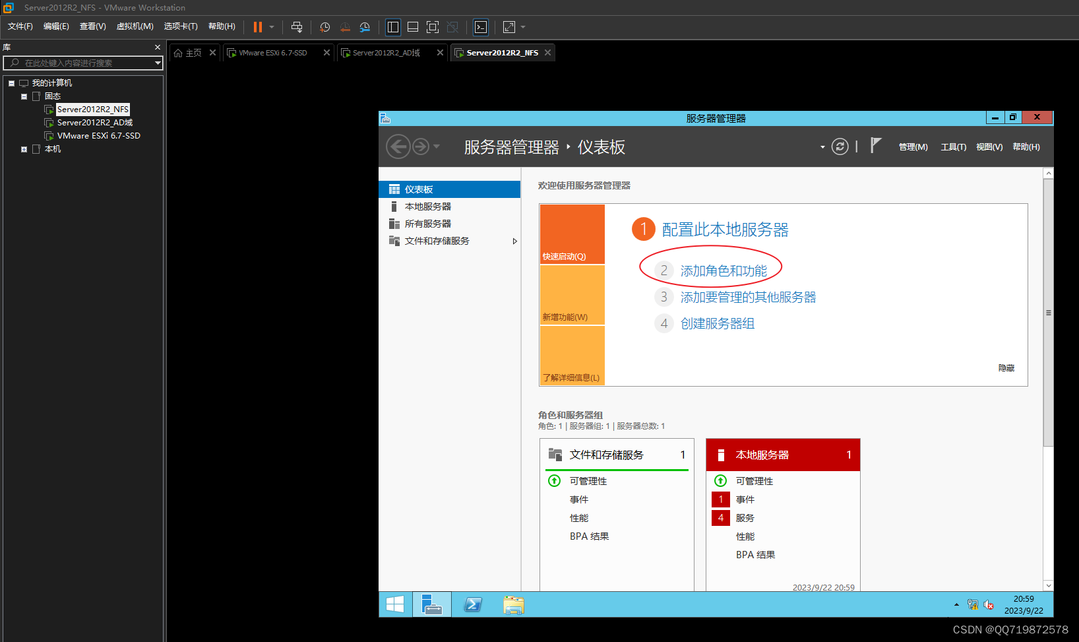Screen dimensions: 1079x642
Task: Open the power options dropdown beside pause
Action: coord(272,27)
